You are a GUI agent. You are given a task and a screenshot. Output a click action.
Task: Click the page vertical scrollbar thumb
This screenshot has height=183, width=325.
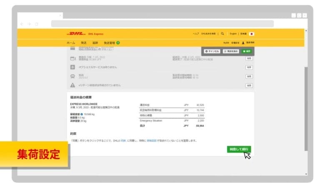[x=306, y=109]
